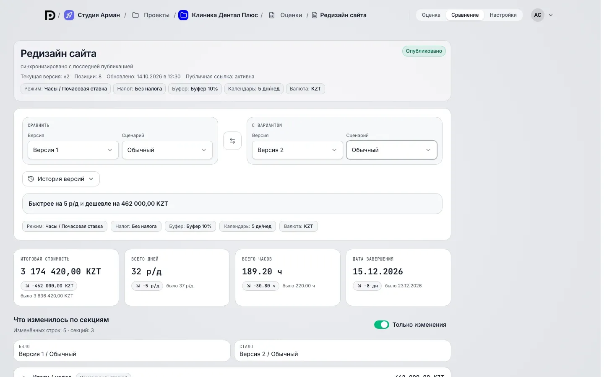Click the AC user avatar

tap(538, 15)
